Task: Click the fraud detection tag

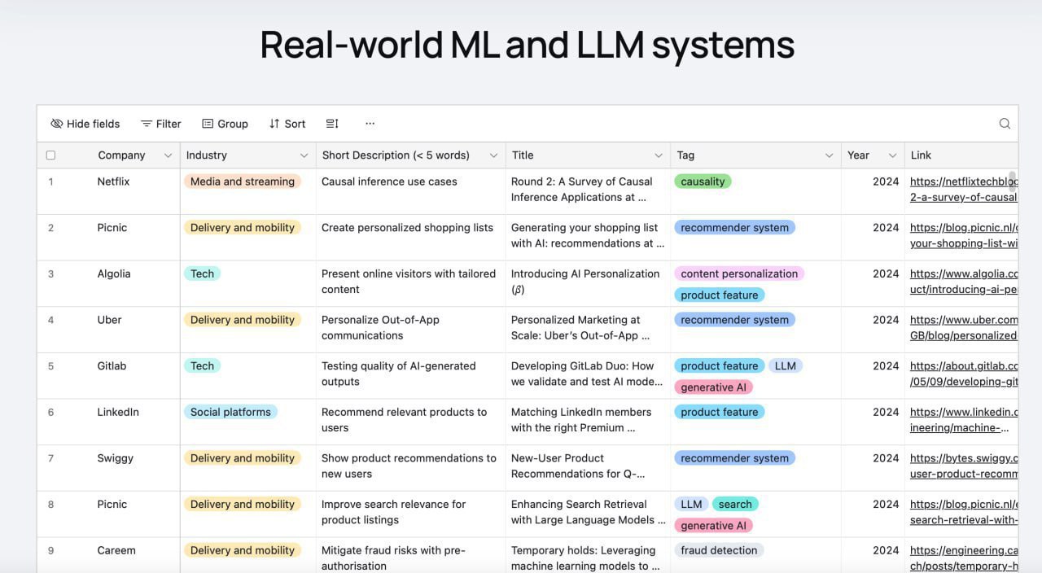Action: [x=719, y=550]
